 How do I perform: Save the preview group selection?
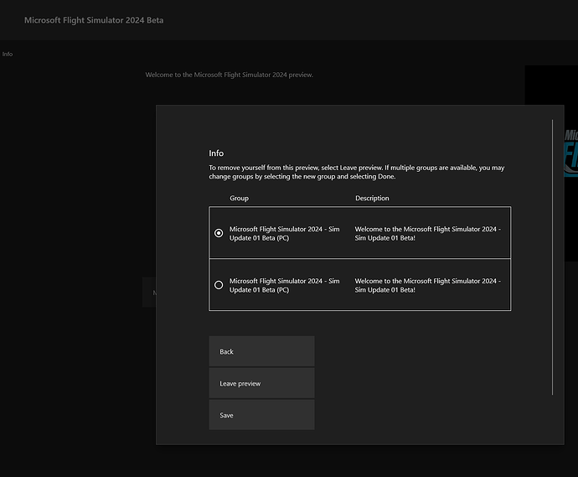tap(261, 415)
